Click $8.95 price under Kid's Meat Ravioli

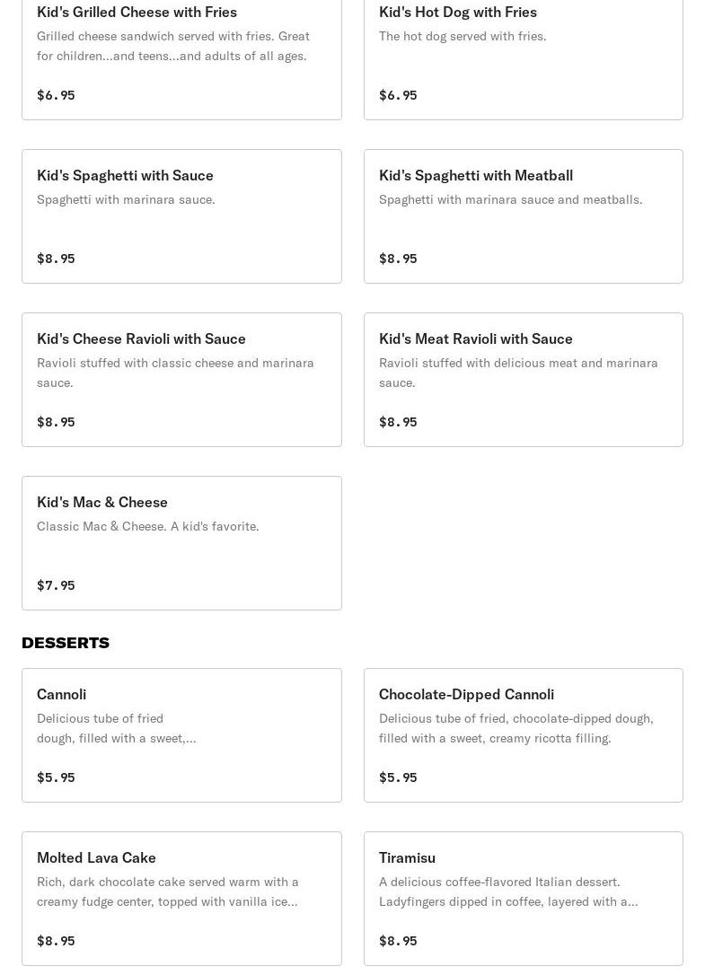point(398,422)
